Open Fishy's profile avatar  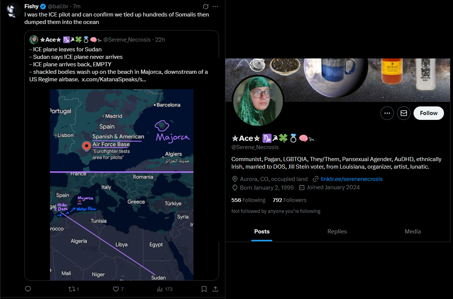(x=14, y=10)
